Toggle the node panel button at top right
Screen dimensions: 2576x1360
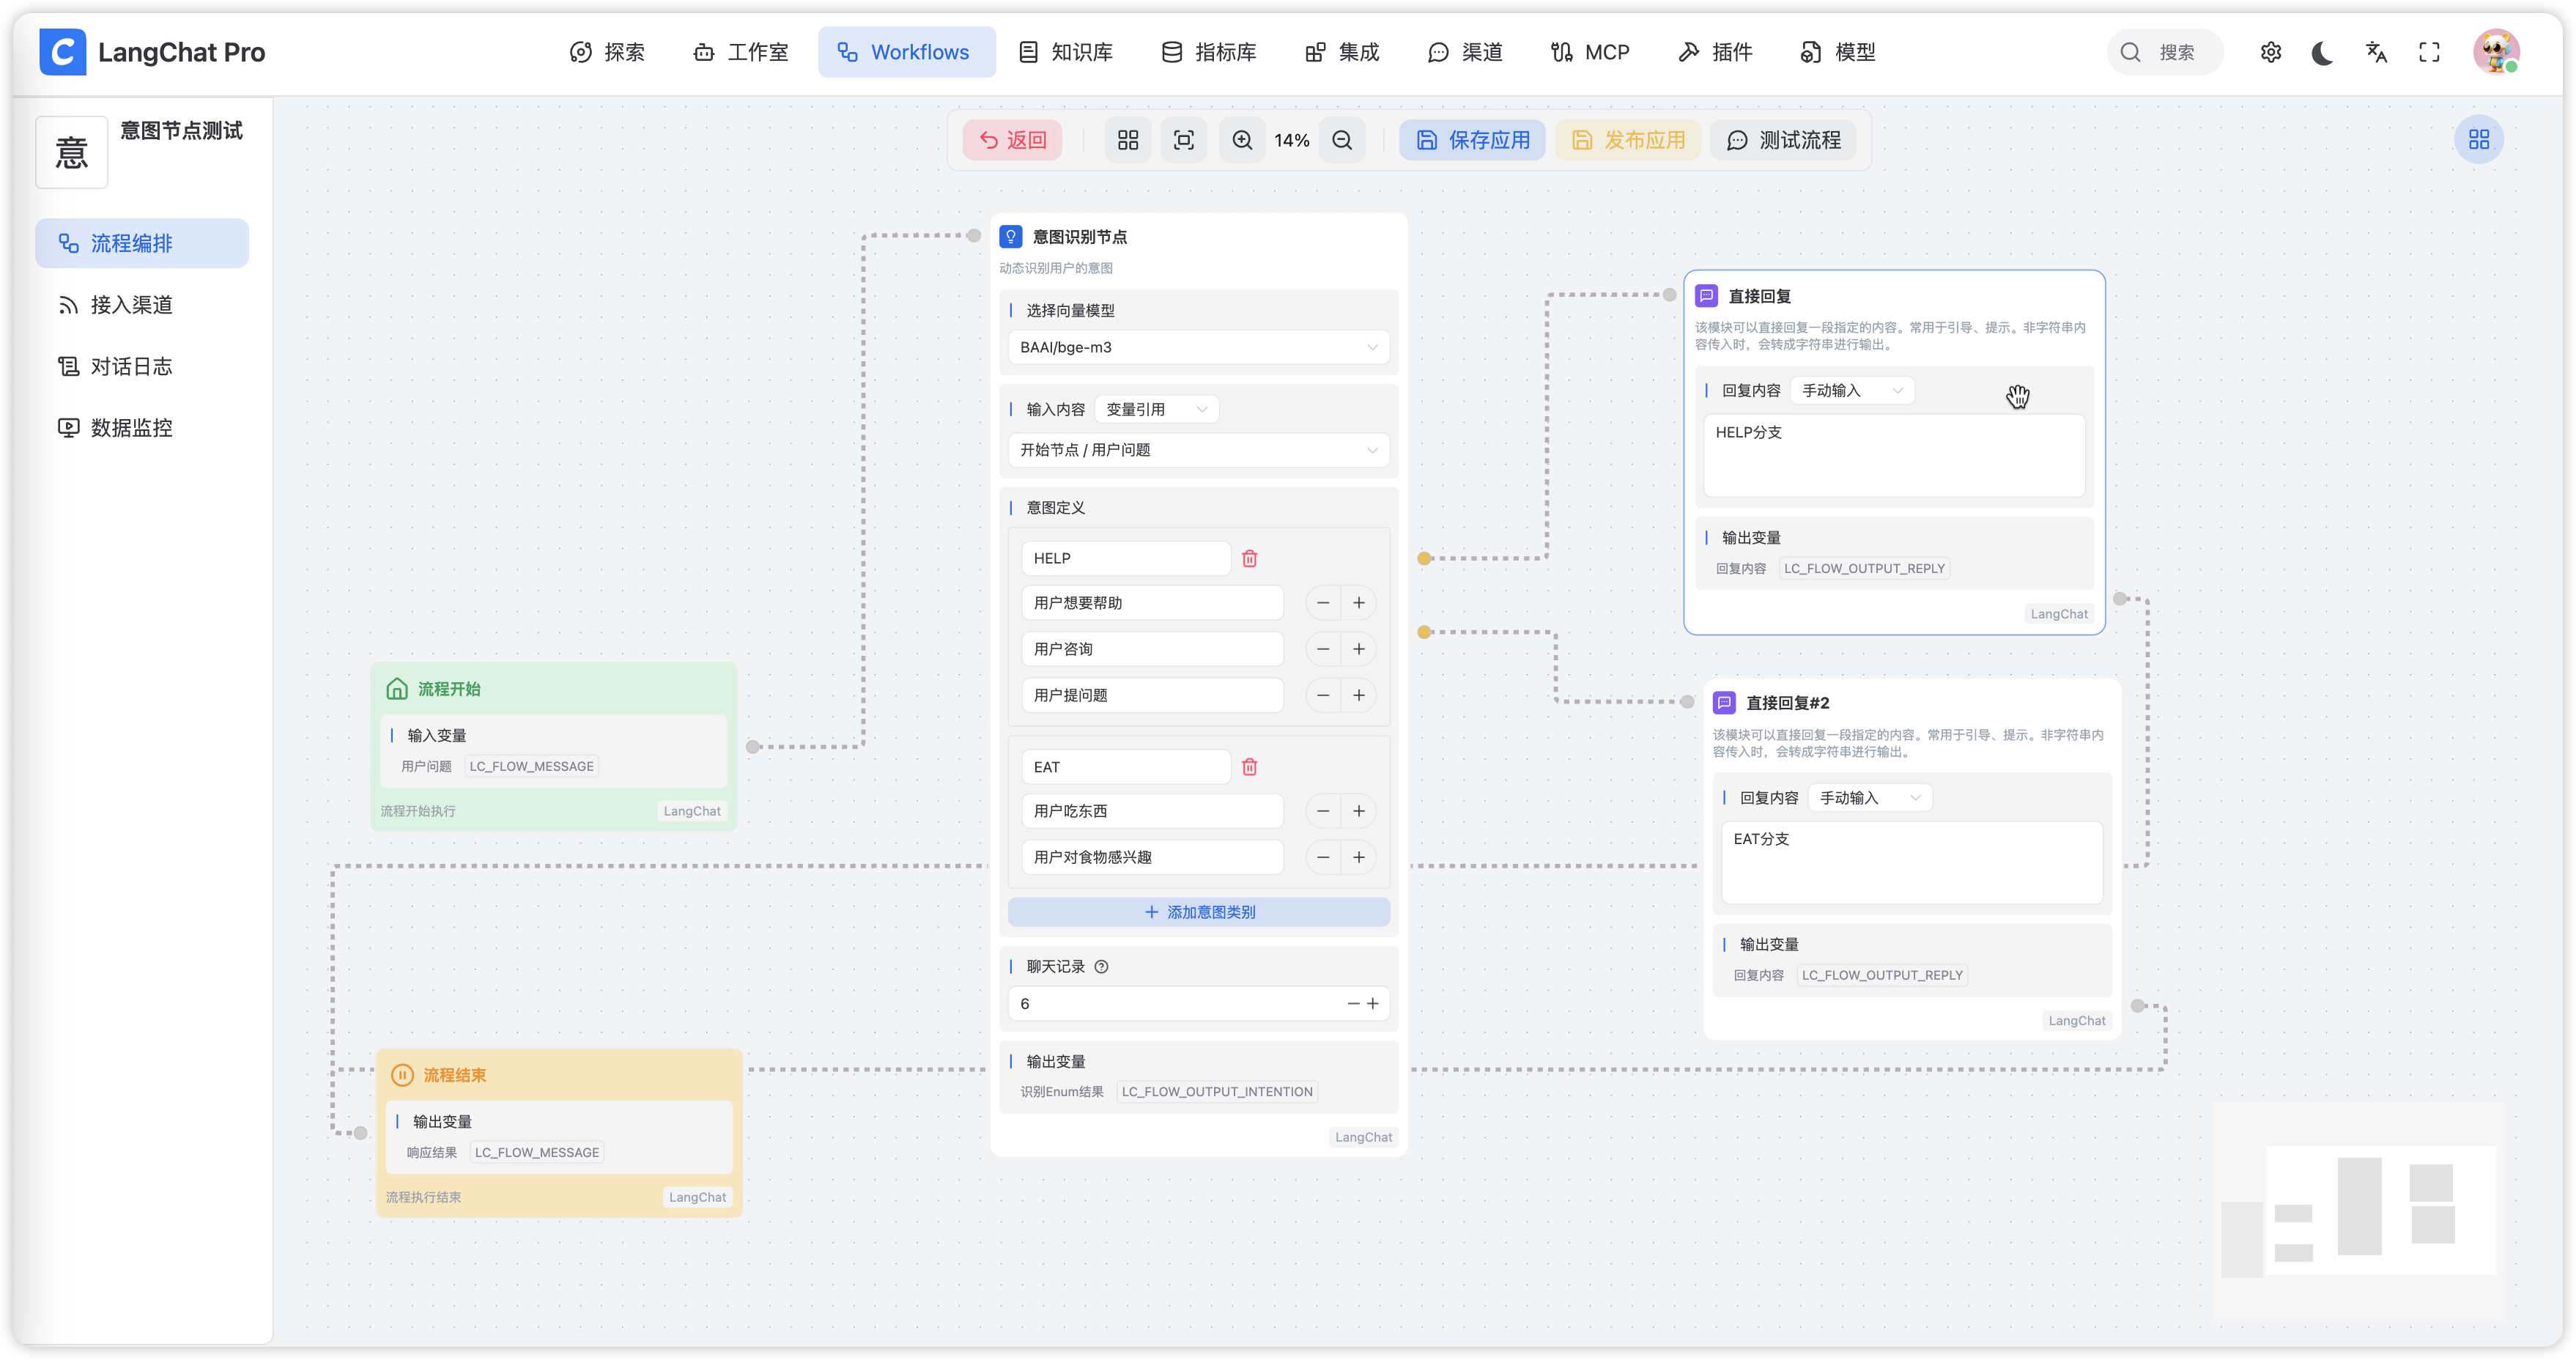coord(2479,140)
